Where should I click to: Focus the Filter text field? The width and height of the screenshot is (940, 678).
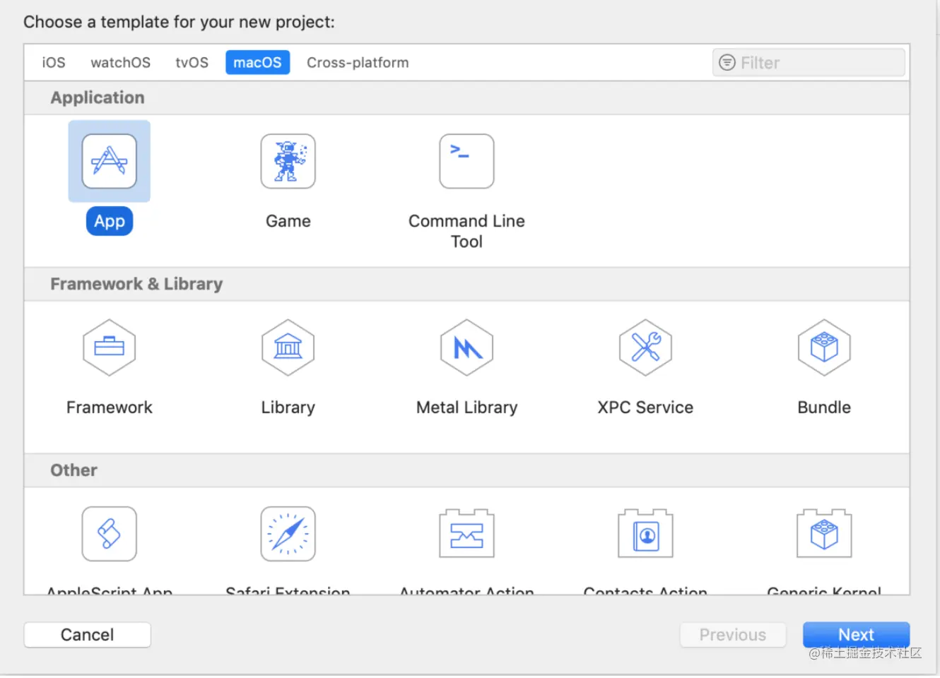click(809, 63)
